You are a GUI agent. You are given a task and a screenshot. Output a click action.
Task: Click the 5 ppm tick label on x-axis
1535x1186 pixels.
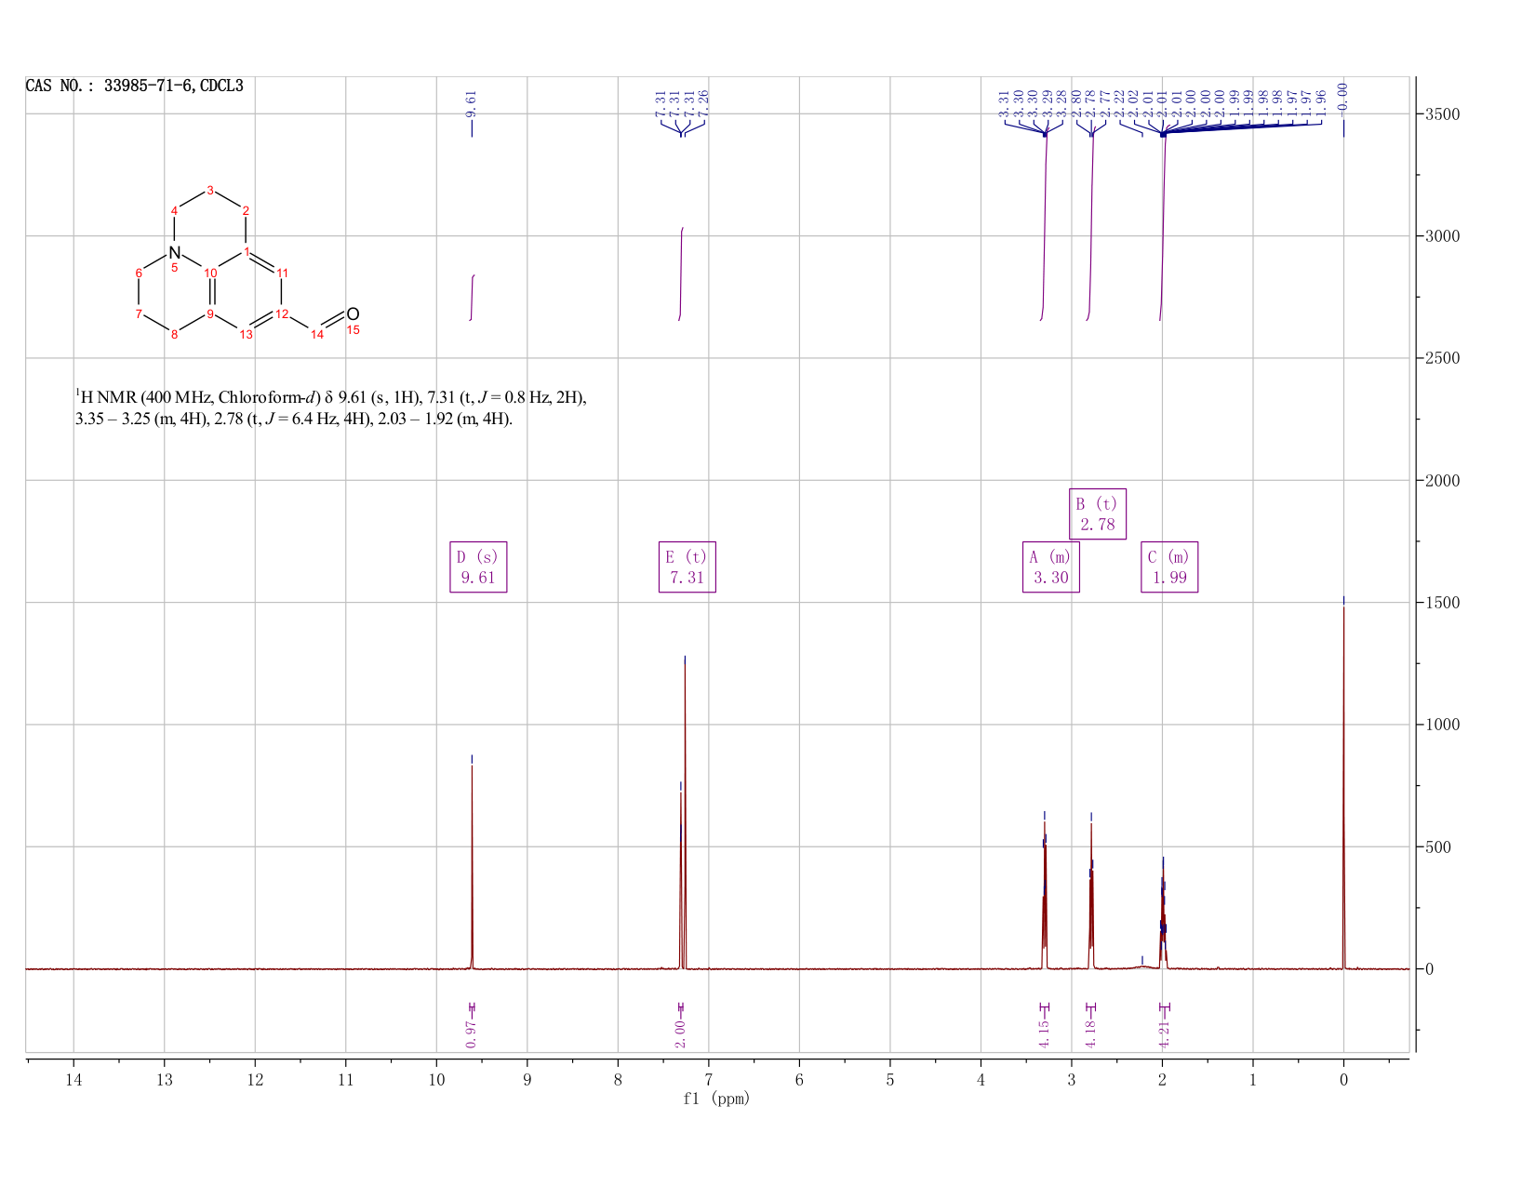pyautogui.click(x=890, y=1079)
